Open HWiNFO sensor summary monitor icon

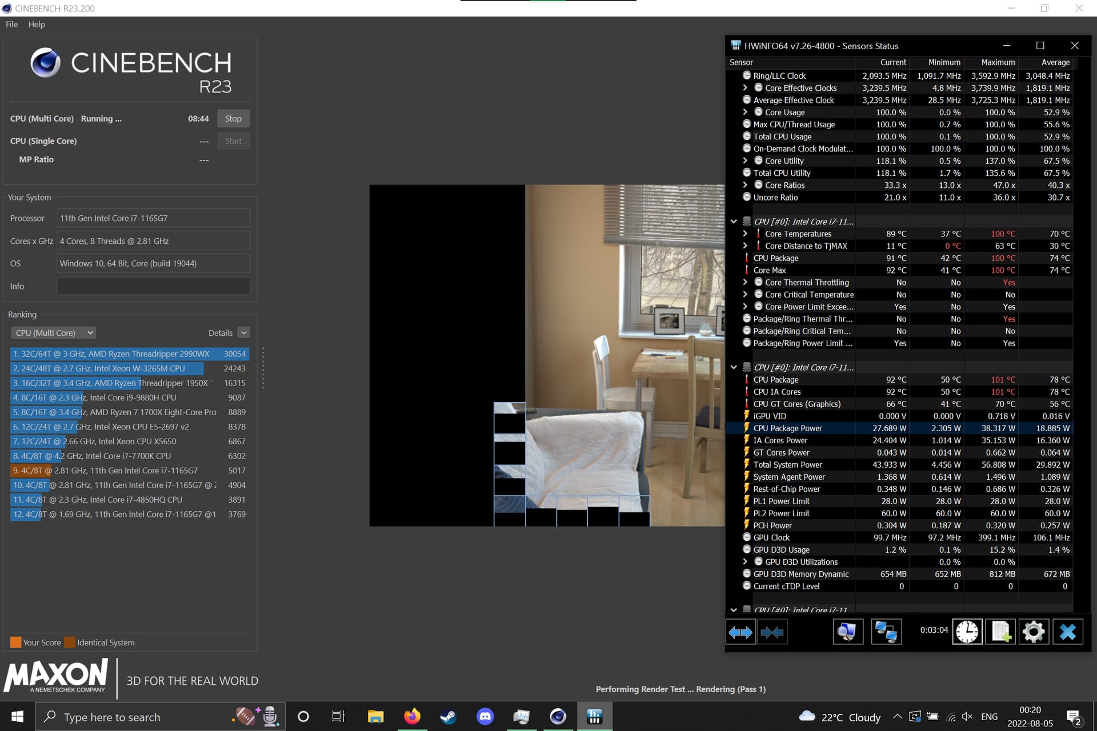[847, 632]
